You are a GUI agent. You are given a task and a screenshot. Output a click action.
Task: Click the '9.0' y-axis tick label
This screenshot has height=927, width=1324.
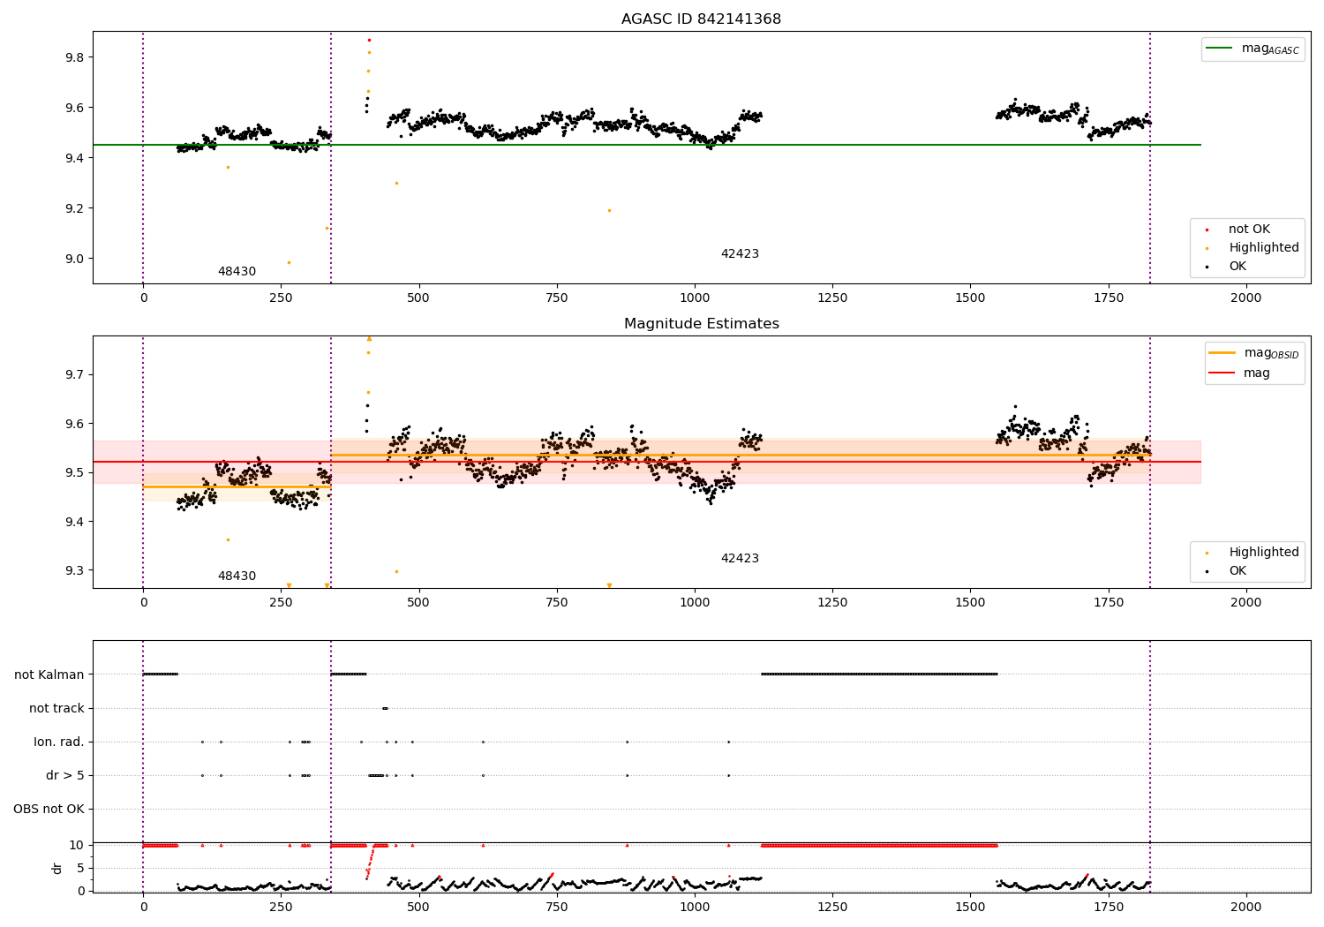pyautogui.click(x=73, y=259)
